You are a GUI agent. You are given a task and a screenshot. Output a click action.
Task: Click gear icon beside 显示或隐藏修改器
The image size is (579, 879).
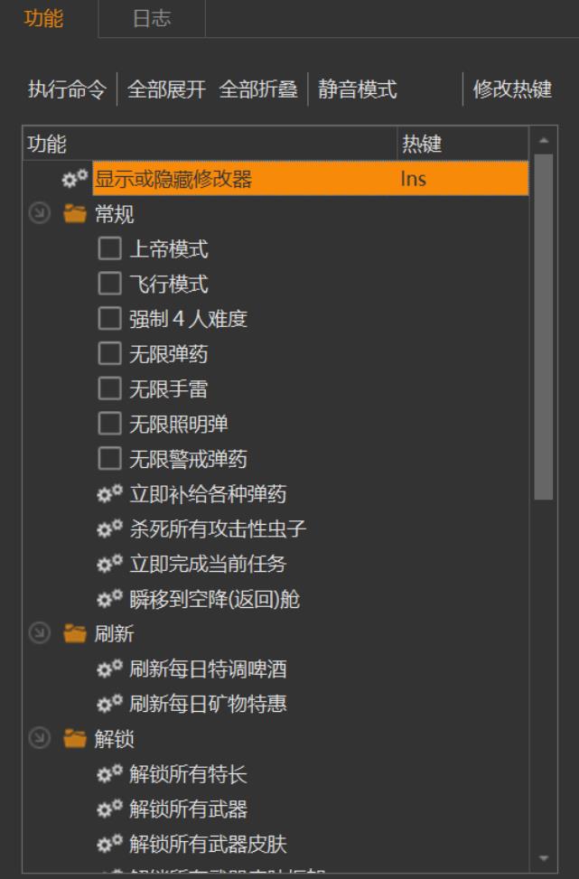[x=74, y=179]
